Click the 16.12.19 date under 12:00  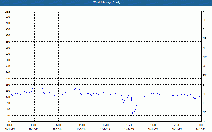coord(105,129)
